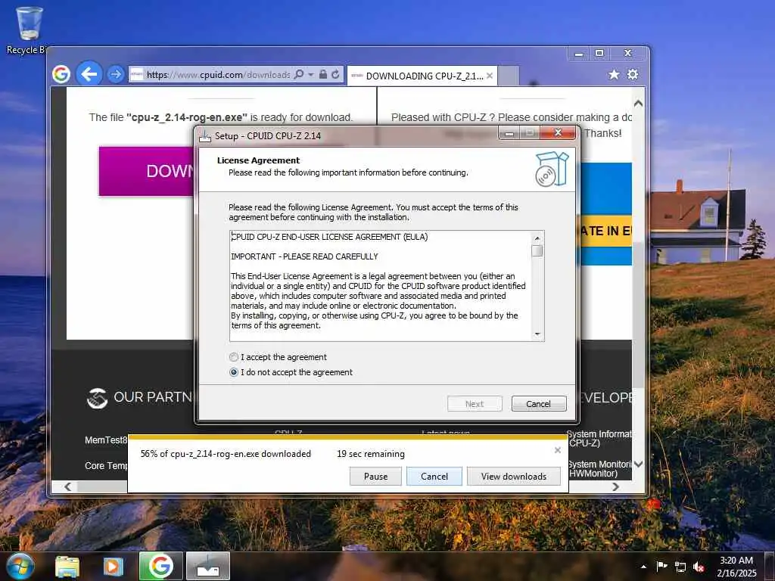
Task: Click the License Agreement text box
Action: pos(381,286)
